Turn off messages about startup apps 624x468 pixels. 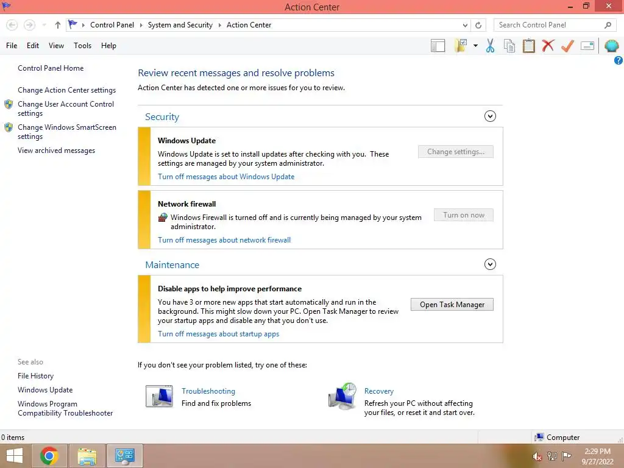point(219,334)
